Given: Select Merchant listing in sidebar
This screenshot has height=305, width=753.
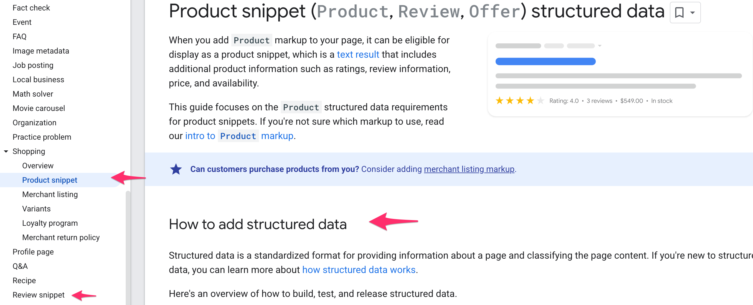Looking at the screenshot, I should tap(50, 194).
